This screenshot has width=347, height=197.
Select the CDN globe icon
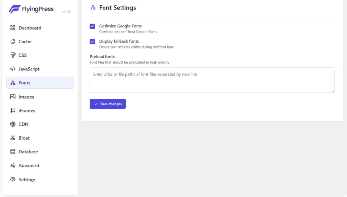13,124
